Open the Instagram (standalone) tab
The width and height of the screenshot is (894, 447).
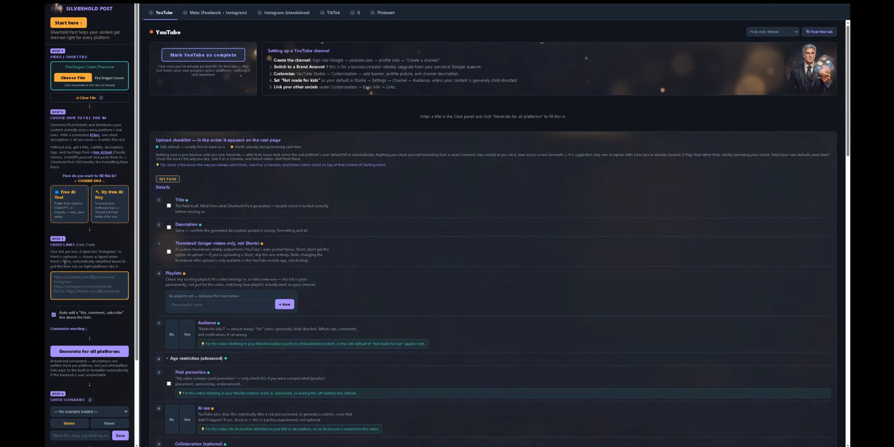(x=284, y=13)
